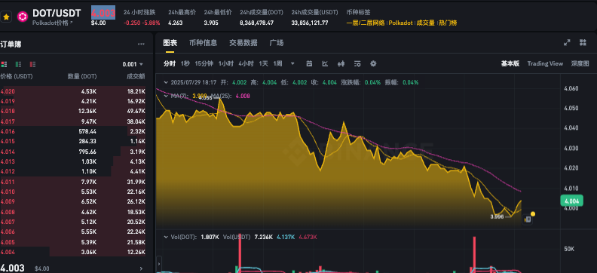Click the 价格 (USDT) column header
Screen dimensions: 597x273
coord(17,76)
